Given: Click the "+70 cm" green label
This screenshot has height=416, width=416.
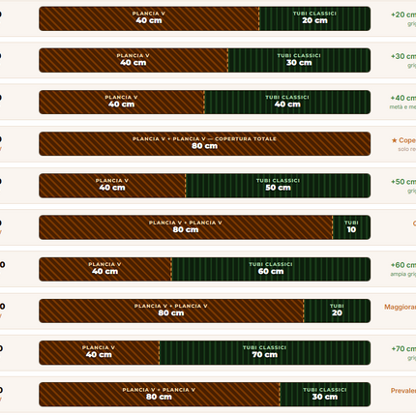Looking at the screenshot, I should pos(403,348).
